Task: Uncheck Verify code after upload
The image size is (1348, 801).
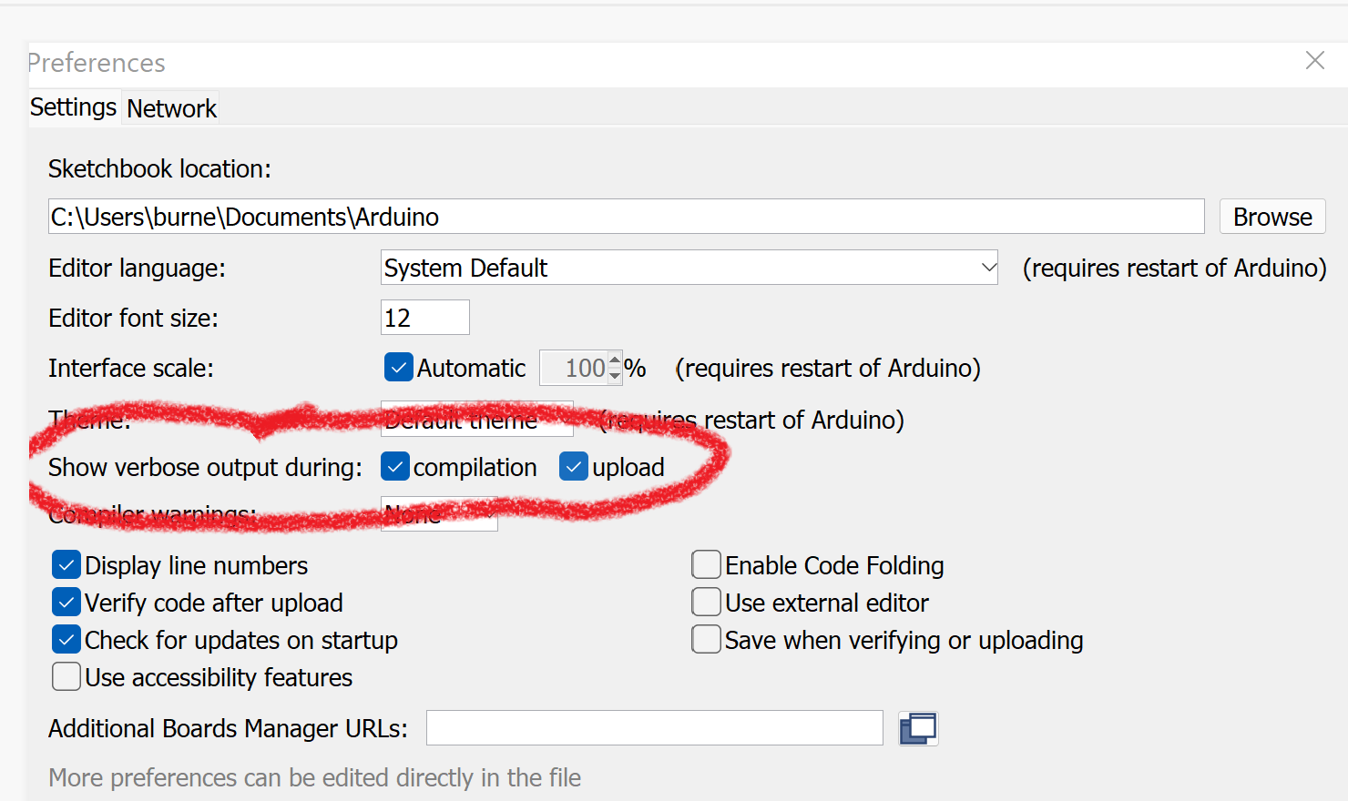Action: [x=66, y=603]
